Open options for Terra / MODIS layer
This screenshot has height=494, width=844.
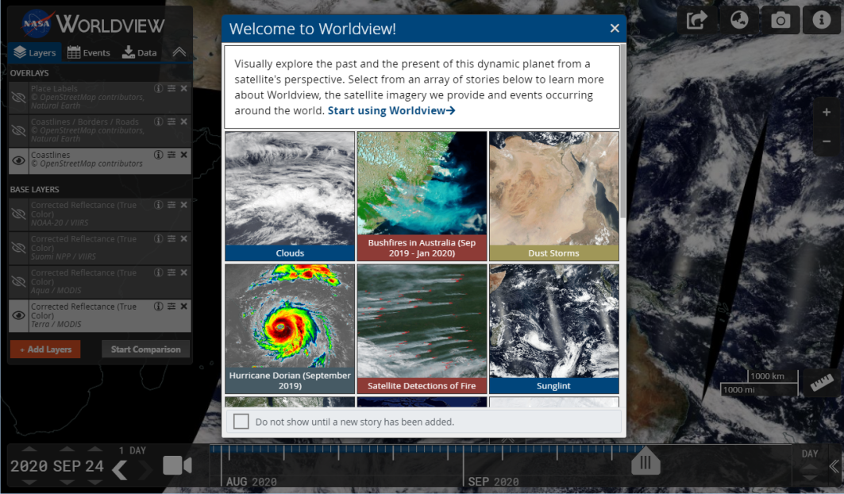pos(171,306)
